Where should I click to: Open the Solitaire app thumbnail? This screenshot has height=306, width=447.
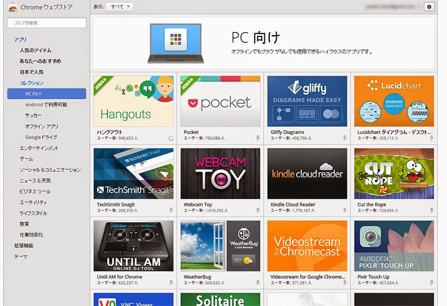(x=220, y=299)
